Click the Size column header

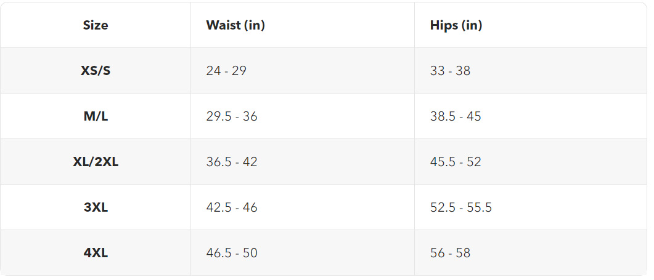(x=96, y=25)
